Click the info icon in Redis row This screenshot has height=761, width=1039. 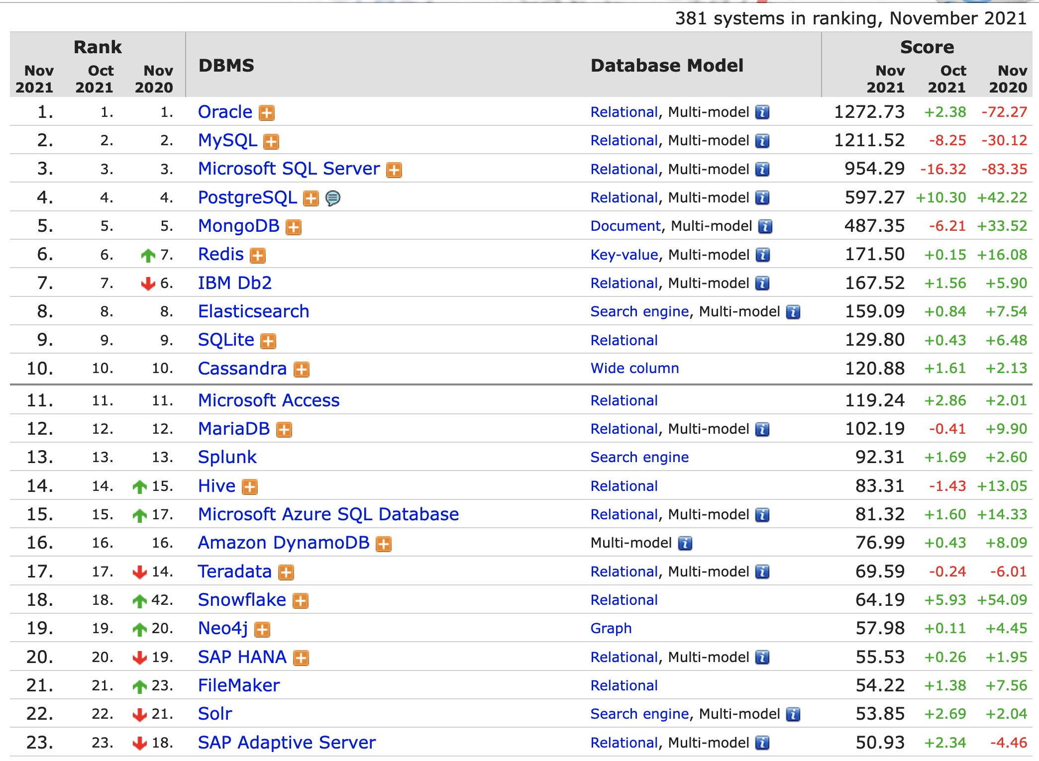pos(762,255)
